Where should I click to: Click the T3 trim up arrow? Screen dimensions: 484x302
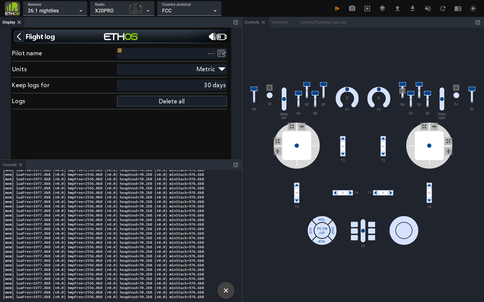point(343,138)
